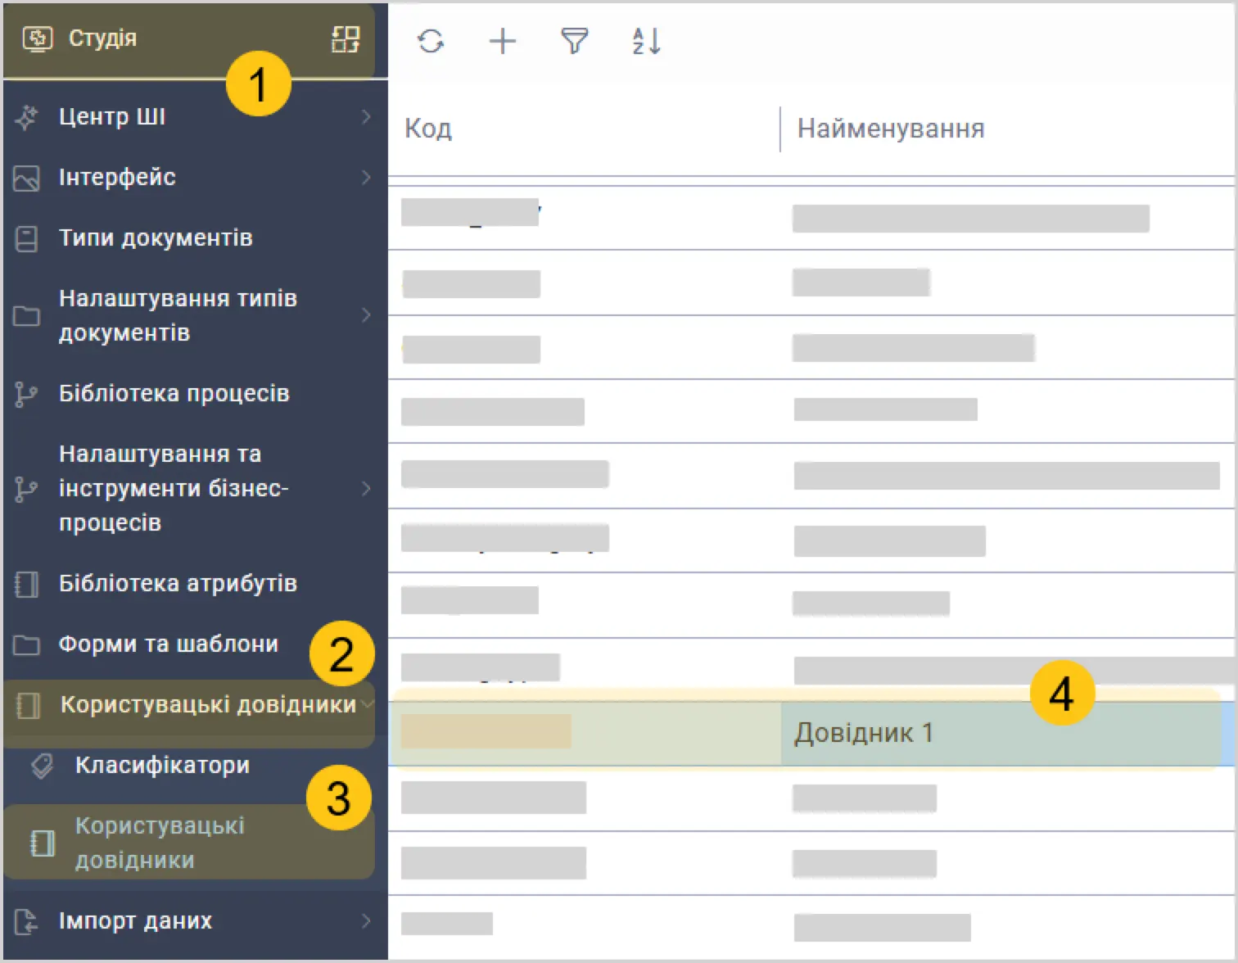Image resolution: width=1238 pixels, height=963 pixels.
Task: Click the Центр ШІ sparkle icon
Action: [26, 117]
